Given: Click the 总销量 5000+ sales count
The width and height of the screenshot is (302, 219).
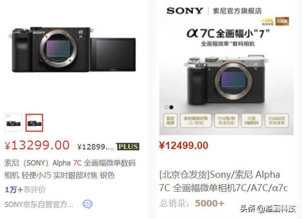Looking at the screenshot, I should coord(192,204).
